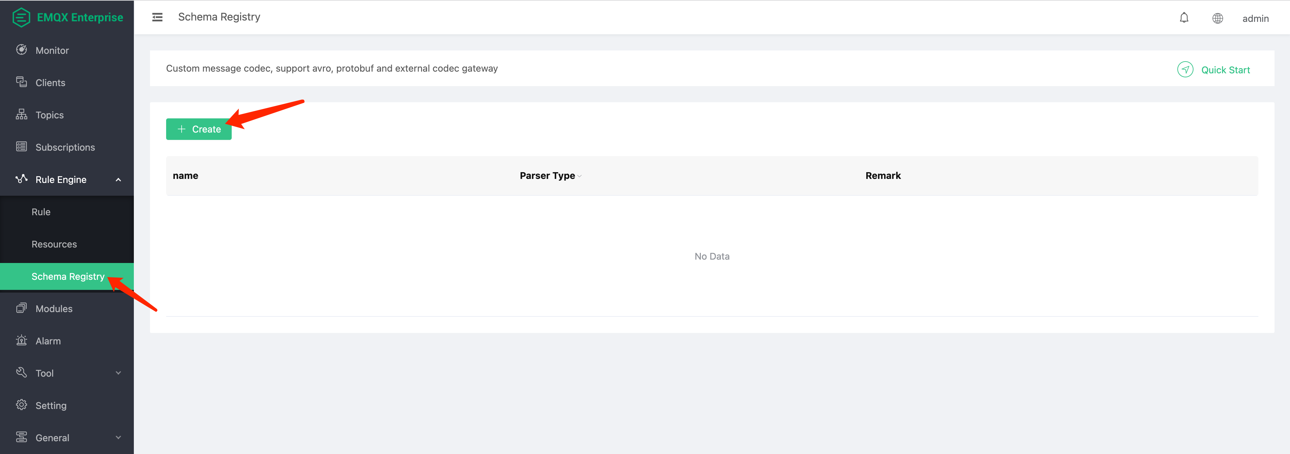Open the Monitor dashboard icon

pos(21,49)
